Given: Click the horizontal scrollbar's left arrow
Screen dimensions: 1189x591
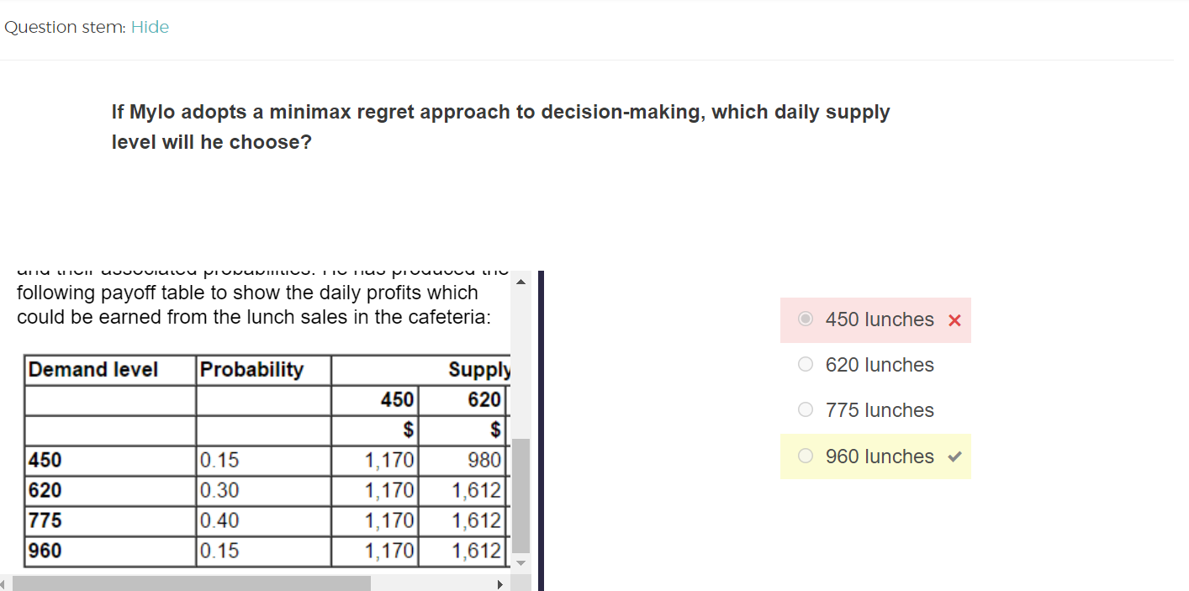Looking at the screenshot, I should (x=5, y=583).
